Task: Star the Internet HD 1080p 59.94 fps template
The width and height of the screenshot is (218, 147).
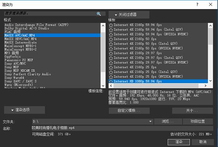Action: 111,81
